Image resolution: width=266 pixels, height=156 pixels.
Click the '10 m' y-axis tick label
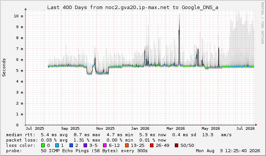pyautogui.click(x=18, y=16)
